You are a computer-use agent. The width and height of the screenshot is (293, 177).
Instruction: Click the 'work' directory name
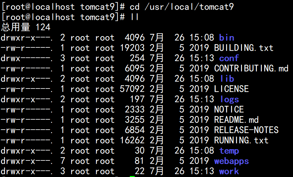[229, 171]
